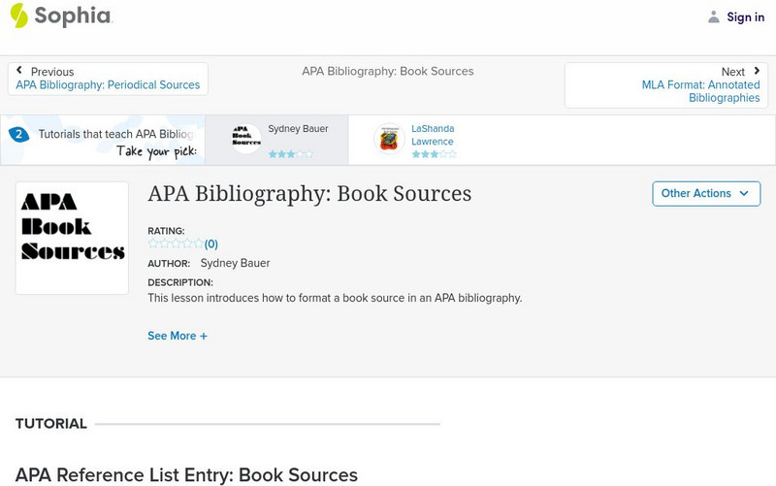This screenshot has height=486, width=776.
Task: Go to MLA Format: Annotated Bibliographies
Action: click(700, 91)
